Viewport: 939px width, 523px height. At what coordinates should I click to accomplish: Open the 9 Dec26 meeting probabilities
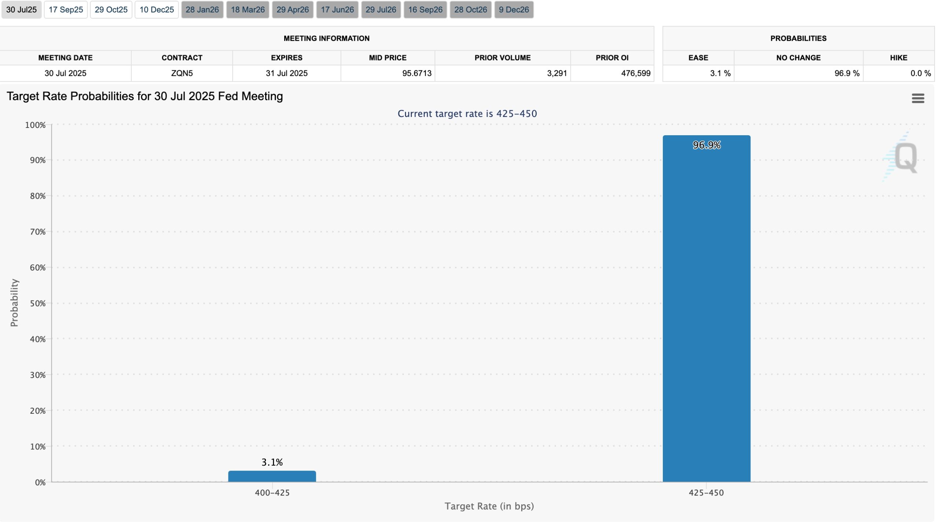pos(514,10)
